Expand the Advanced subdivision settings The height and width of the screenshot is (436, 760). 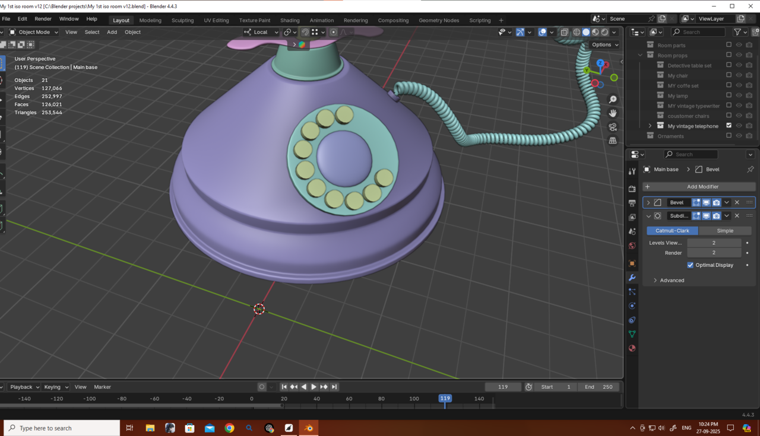655,280
